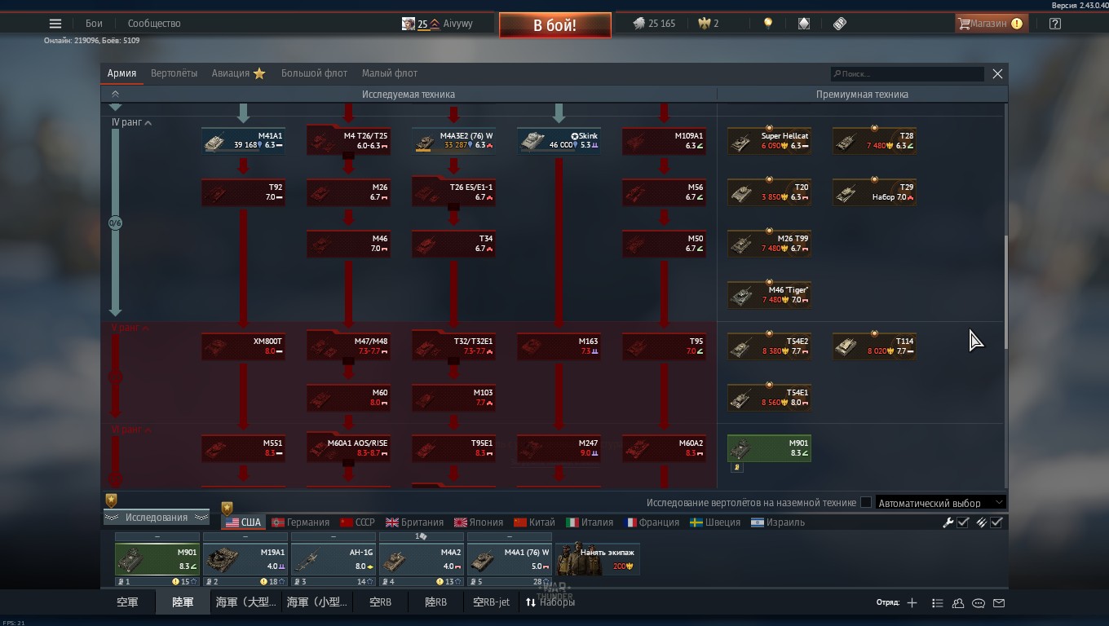
Task: Open the lightbulb hints icon
Action: click(x=767, y=24)
